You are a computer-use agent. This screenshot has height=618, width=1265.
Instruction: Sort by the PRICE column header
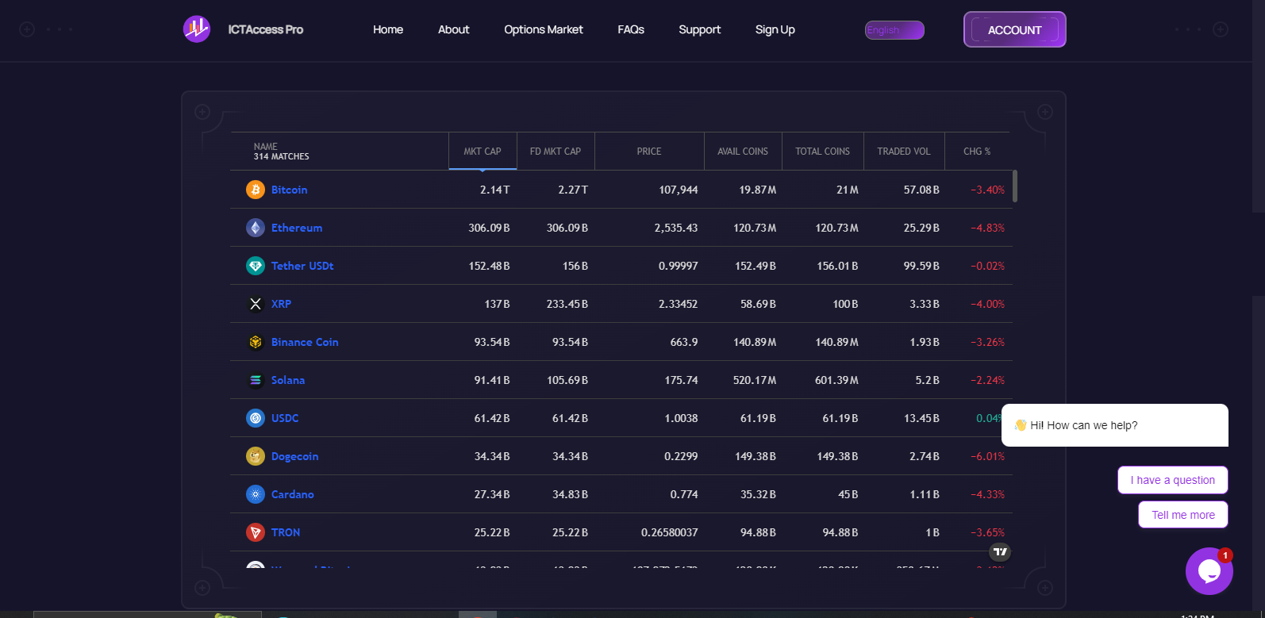[649, 151]
